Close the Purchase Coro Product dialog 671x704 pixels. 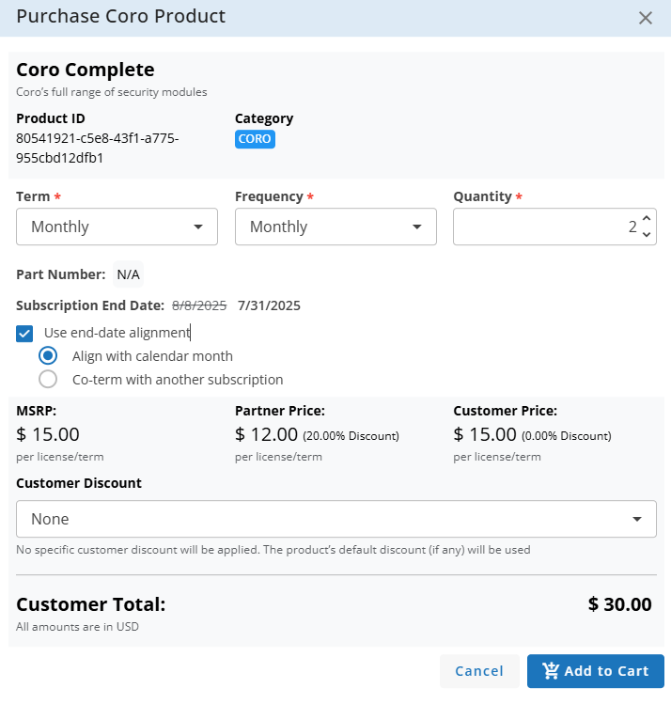645,18
